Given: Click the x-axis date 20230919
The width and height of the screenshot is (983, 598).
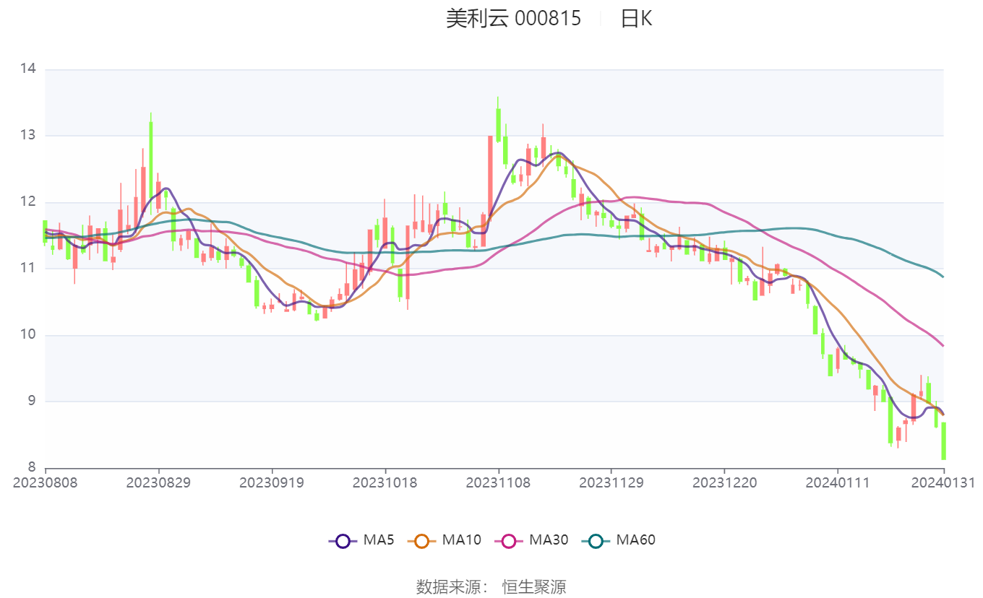Looking at the screenshot, I should tap(272, 482).
